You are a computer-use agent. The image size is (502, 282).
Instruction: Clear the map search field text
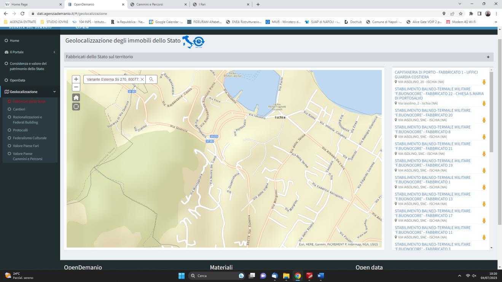click(142, 79)
